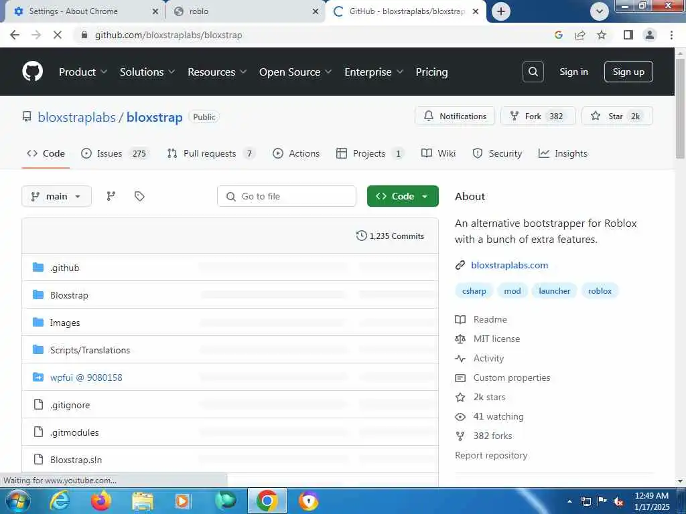Switch to the roblo browser tab
Viewport: 686px width, 514px height.
[245, 11]
